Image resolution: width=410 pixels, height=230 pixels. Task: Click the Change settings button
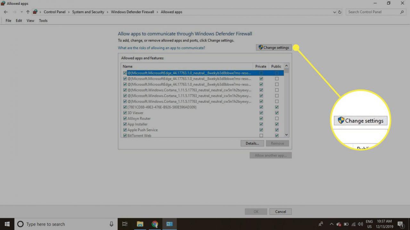[274, 47]
